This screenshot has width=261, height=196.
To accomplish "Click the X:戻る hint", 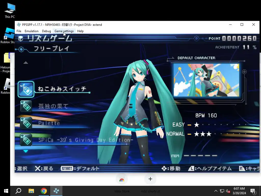I will tap(44, 168).
